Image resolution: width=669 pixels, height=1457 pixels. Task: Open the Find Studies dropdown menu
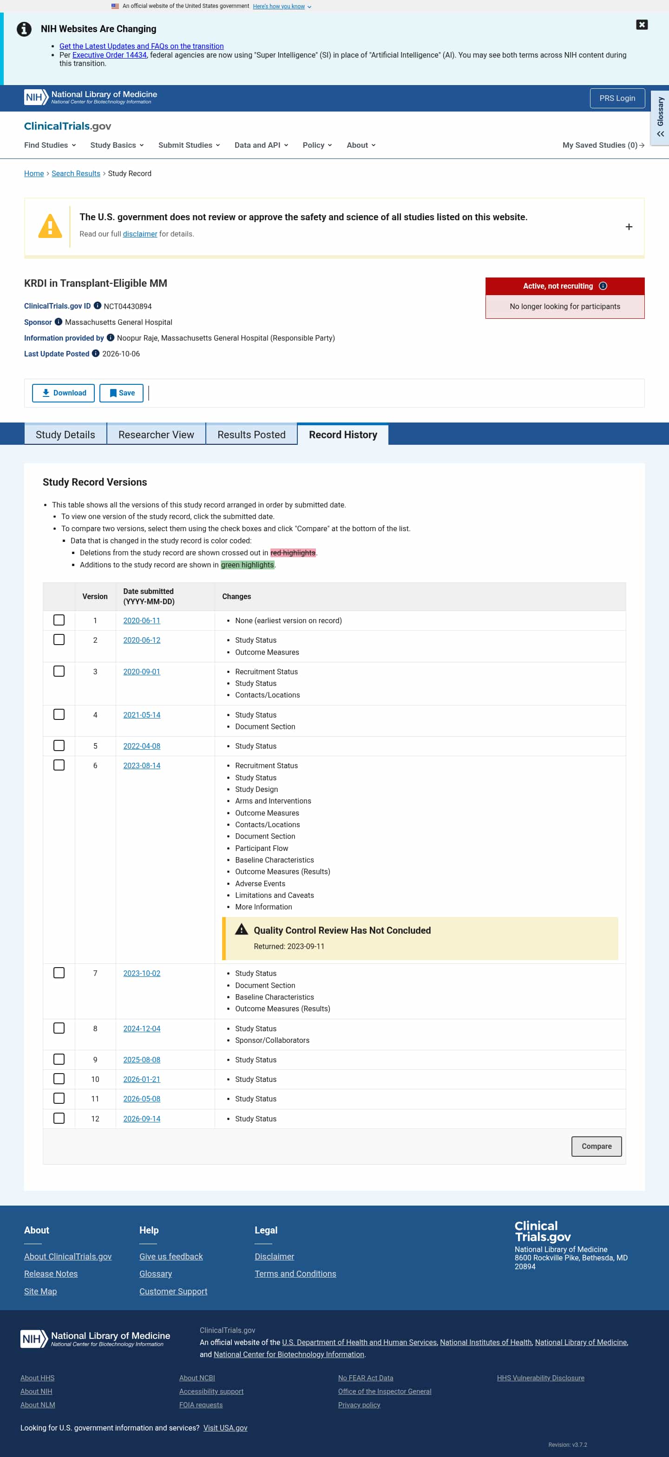click(x=50, y=145)
